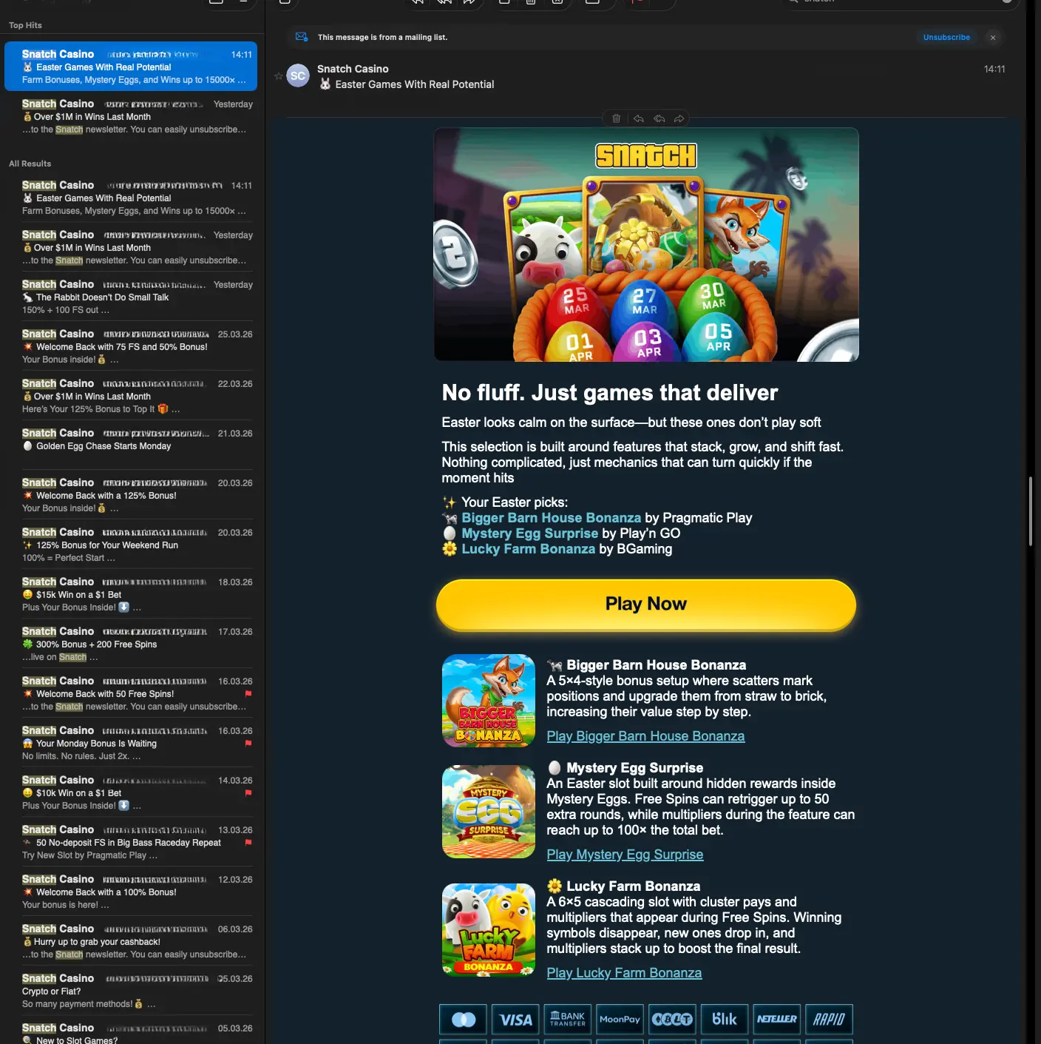Click the flag on '$10k Win on a $1 Bet'

click(x=248, y=793)
